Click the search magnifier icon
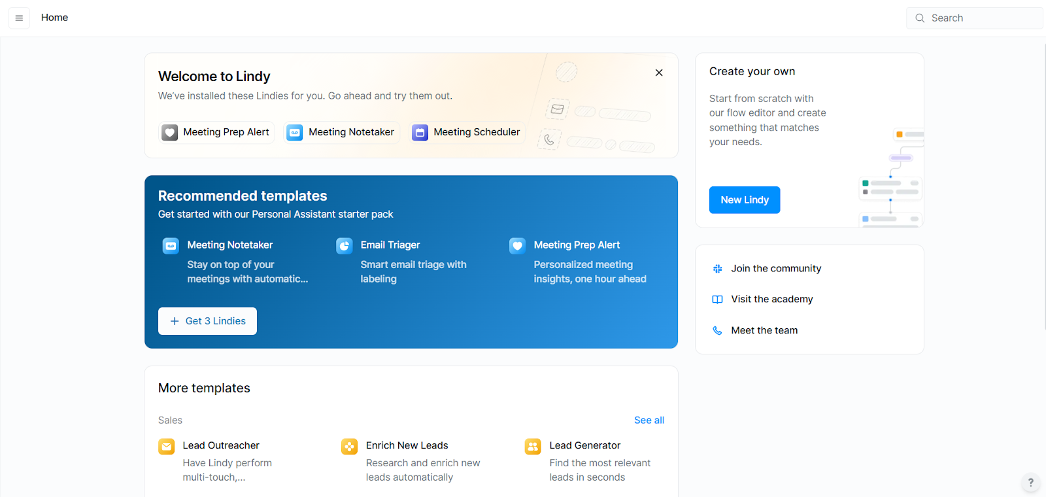The image size is (1046, 497). coord(920,18)
